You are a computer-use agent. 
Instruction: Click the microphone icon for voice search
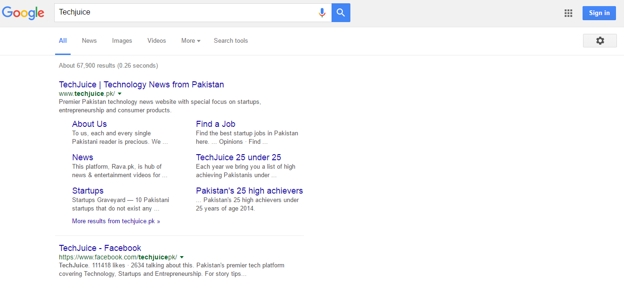(322, 12)
